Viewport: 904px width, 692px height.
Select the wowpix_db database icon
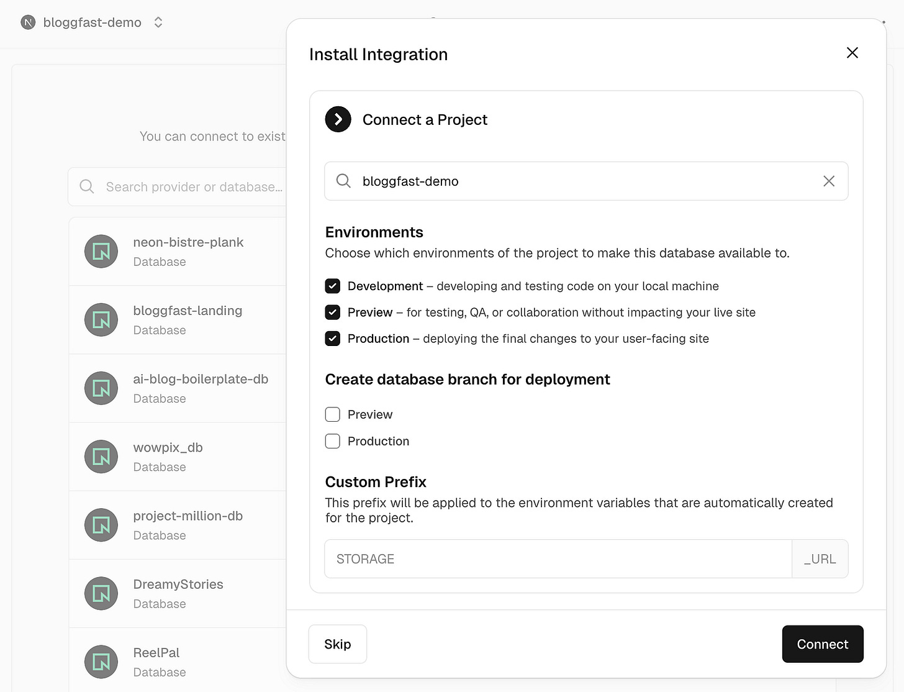point(101,457)
